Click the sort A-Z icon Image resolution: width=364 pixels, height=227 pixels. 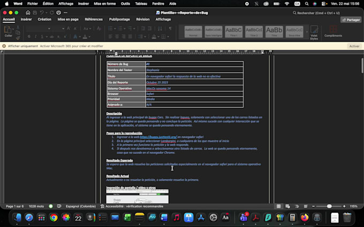(160, 28)
